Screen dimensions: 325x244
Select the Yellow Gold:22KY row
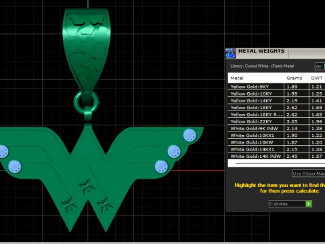[276, 121]
